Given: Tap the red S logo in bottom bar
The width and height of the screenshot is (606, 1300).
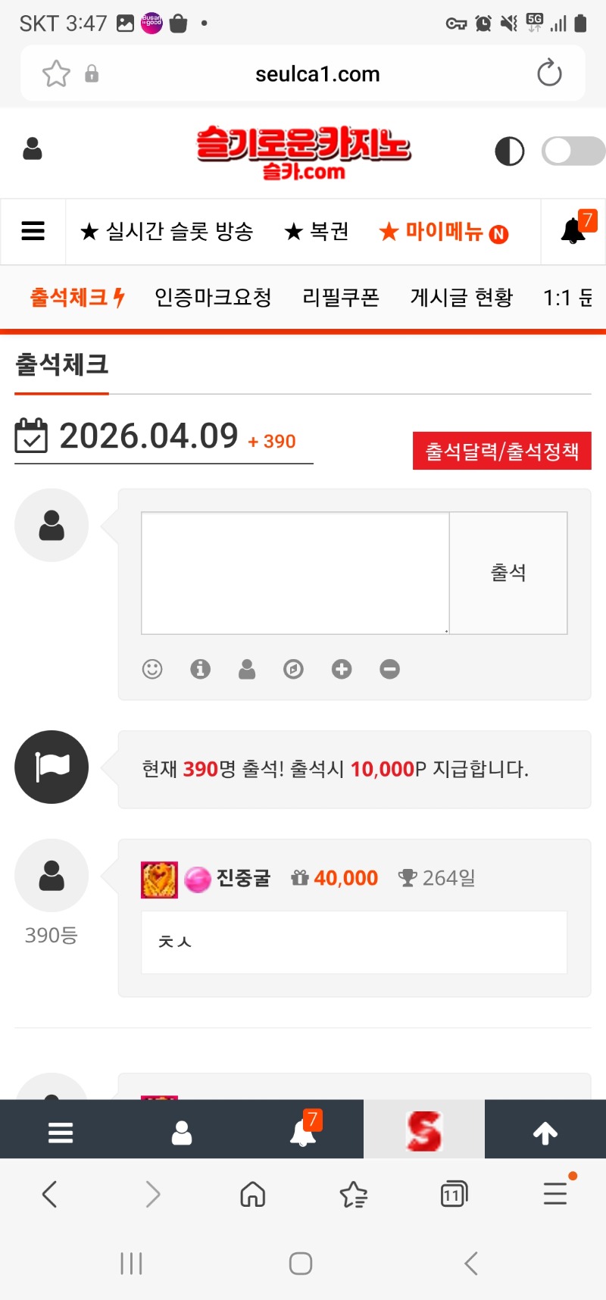Looking at the screenshot, I should [423, 1131].
